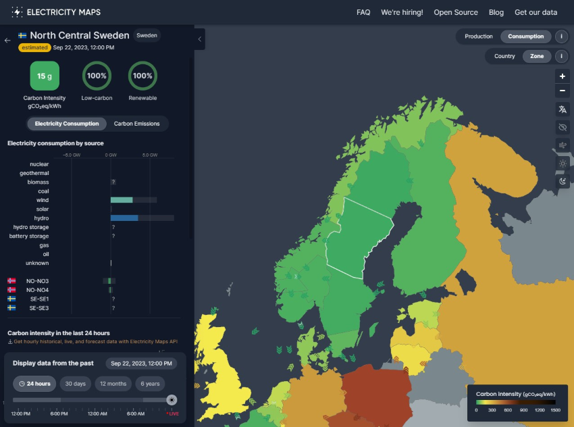
Task: Collapse the left side panel
Action: pyautogui.click(x=199, y=39)
